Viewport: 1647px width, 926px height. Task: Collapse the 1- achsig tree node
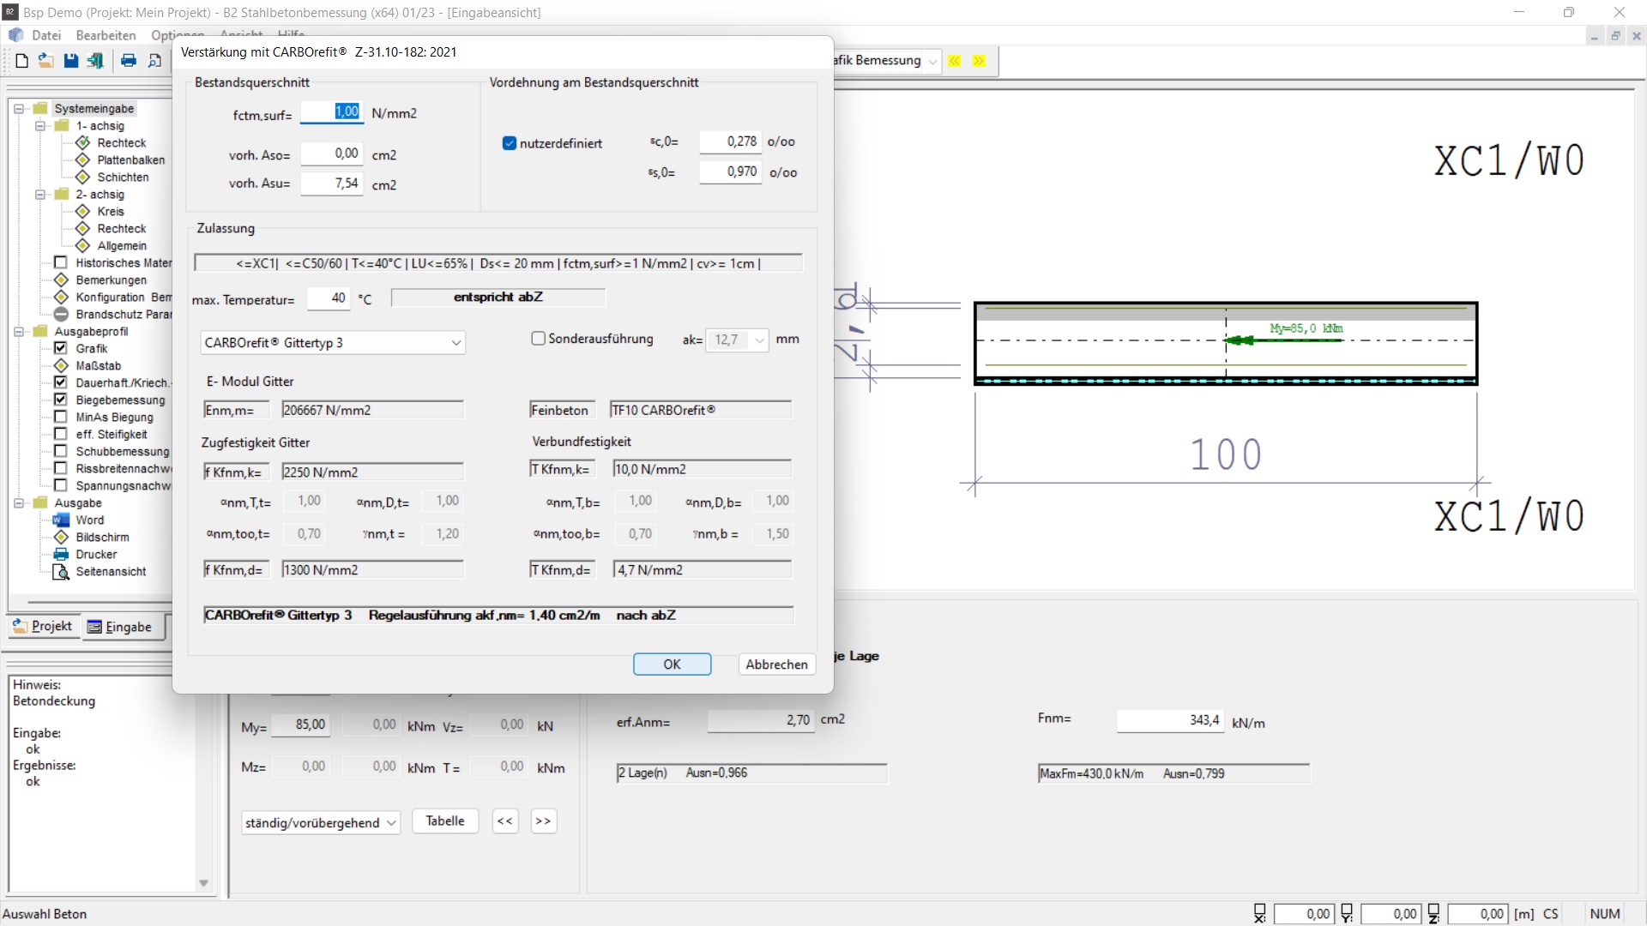pos(40,126)
